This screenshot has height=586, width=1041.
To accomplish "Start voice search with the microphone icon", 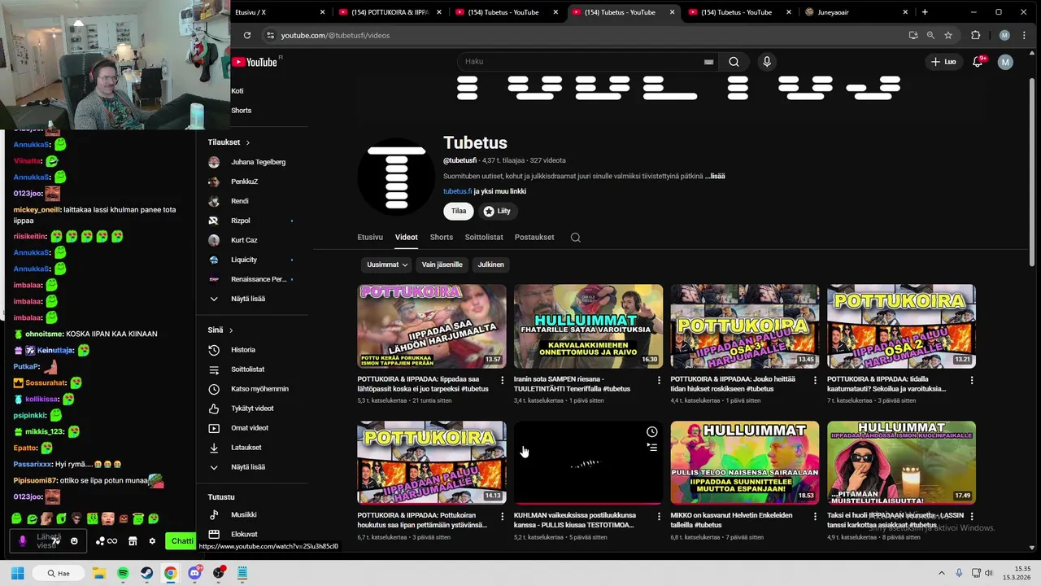I will click(x=767, y=62).
